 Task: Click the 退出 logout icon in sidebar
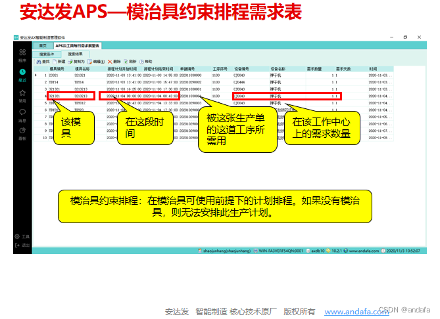[x=17, y=245]
